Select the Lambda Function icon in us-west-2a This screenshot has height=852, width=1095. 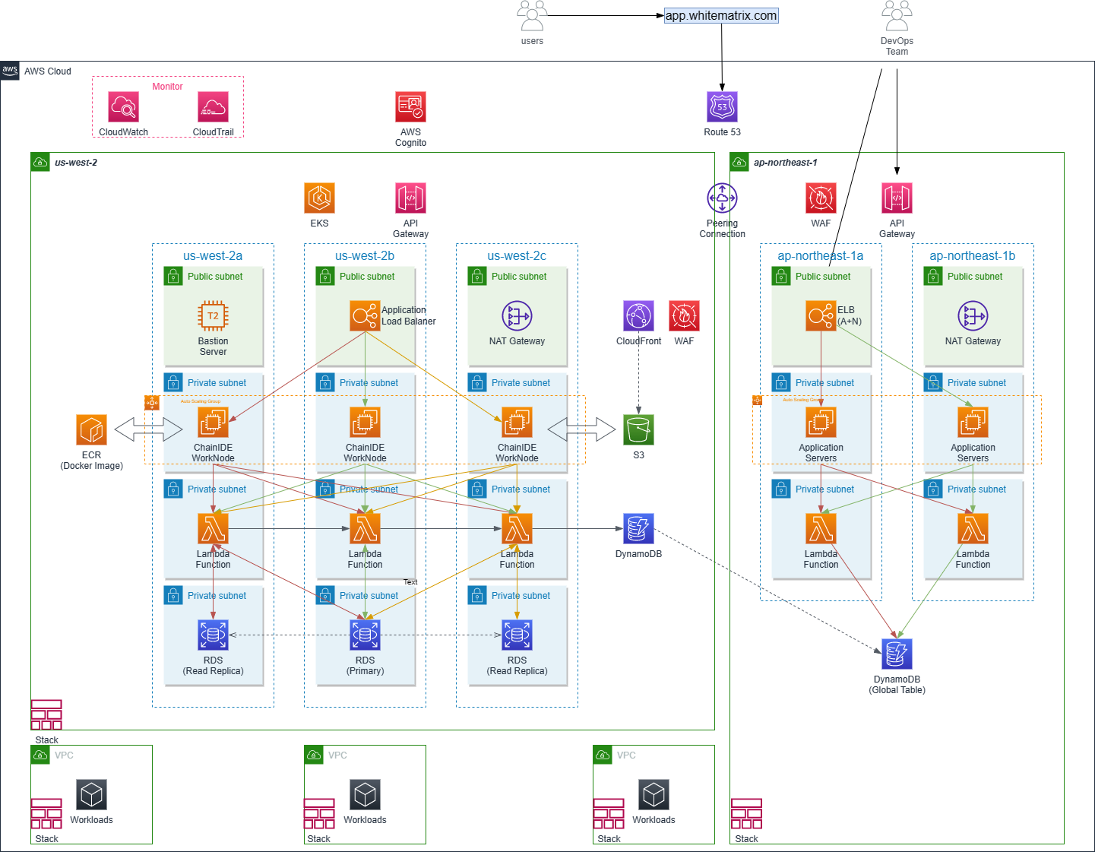pyautogui.click(x=213, y=529)
